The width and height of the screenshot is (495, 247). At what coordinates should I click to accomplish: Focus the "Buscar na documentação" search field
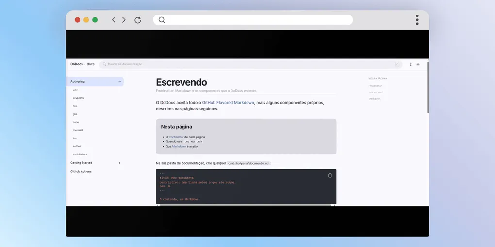click(251, 64)
